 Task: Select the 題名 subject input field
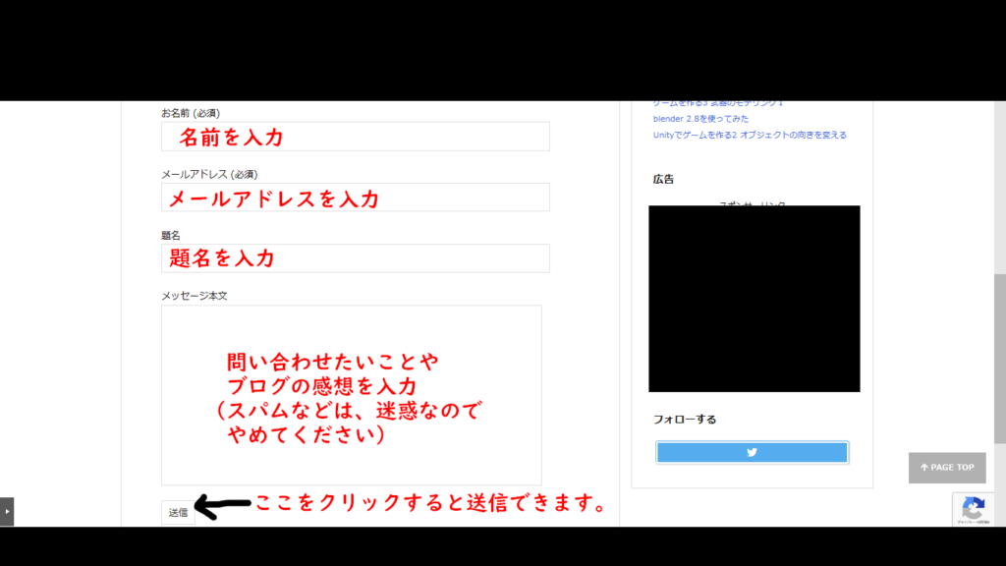click(355, 258)
